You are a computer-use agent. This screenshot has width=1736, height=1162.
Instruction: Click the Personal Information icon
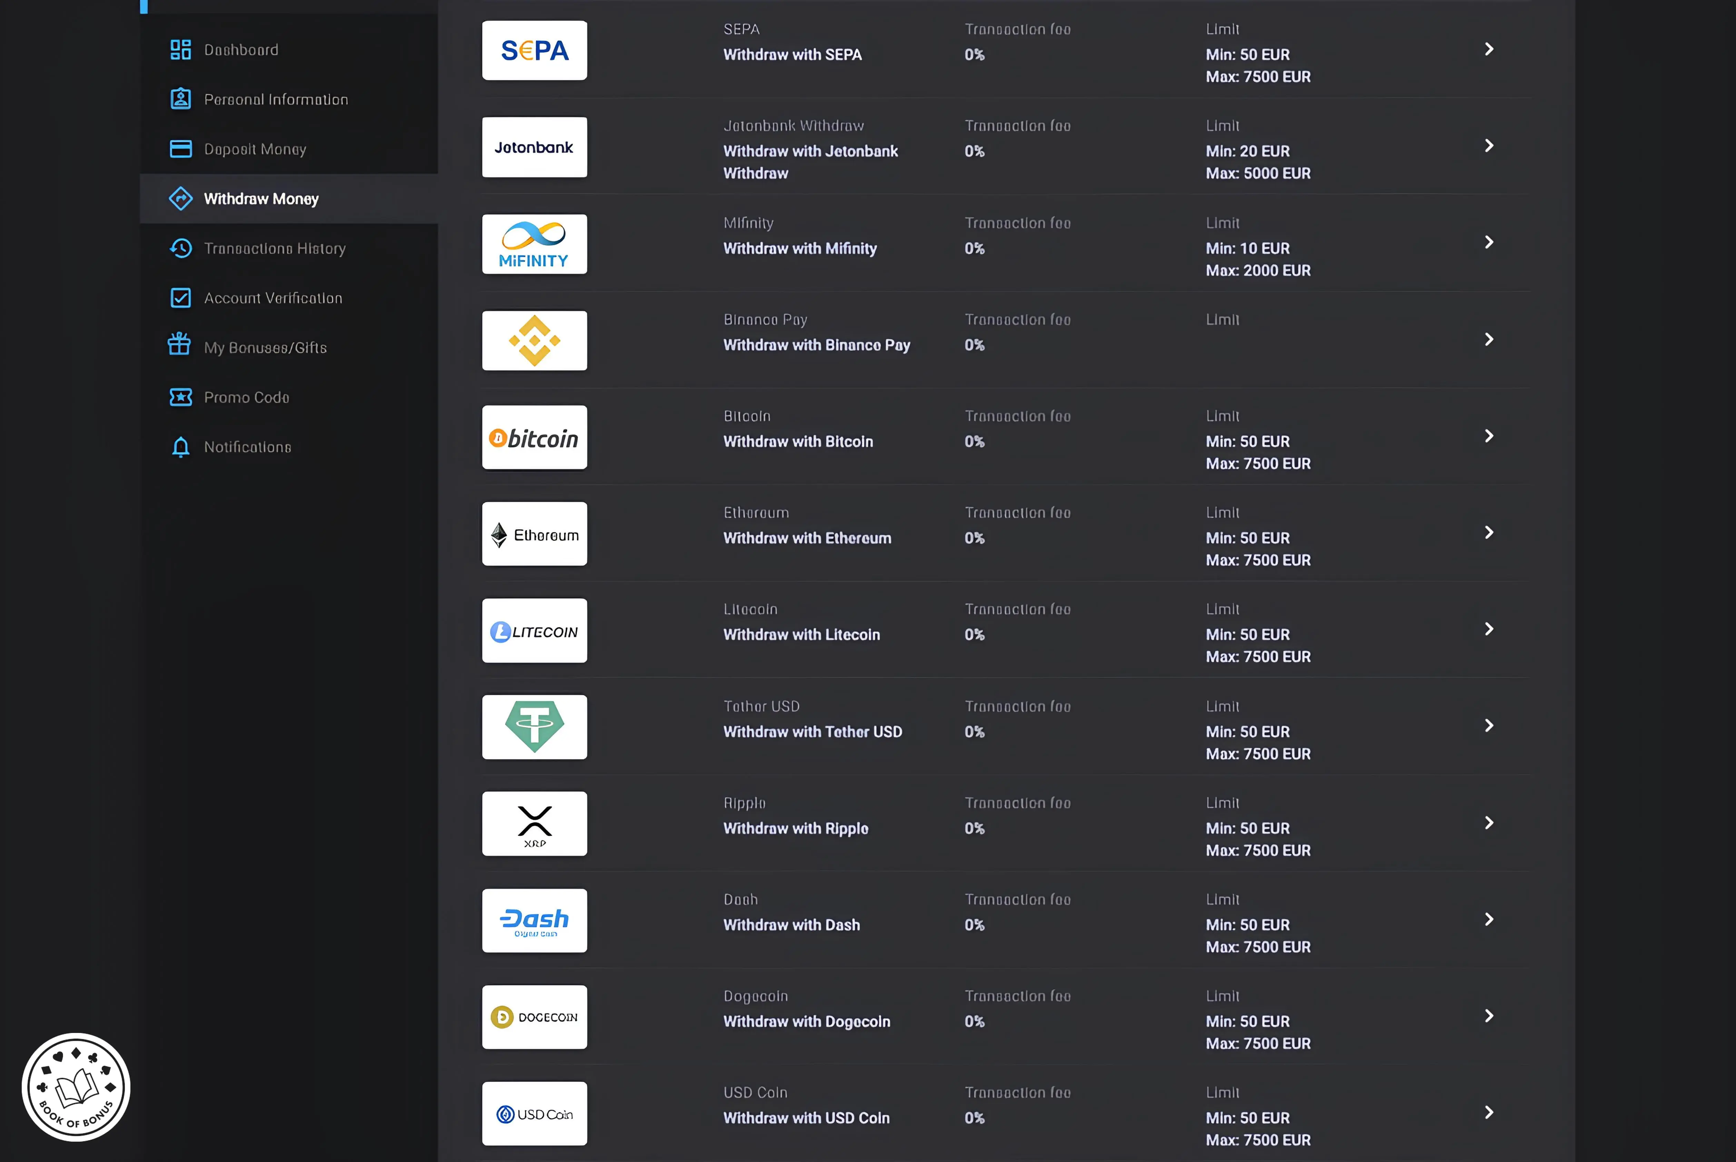coord(180,99)
